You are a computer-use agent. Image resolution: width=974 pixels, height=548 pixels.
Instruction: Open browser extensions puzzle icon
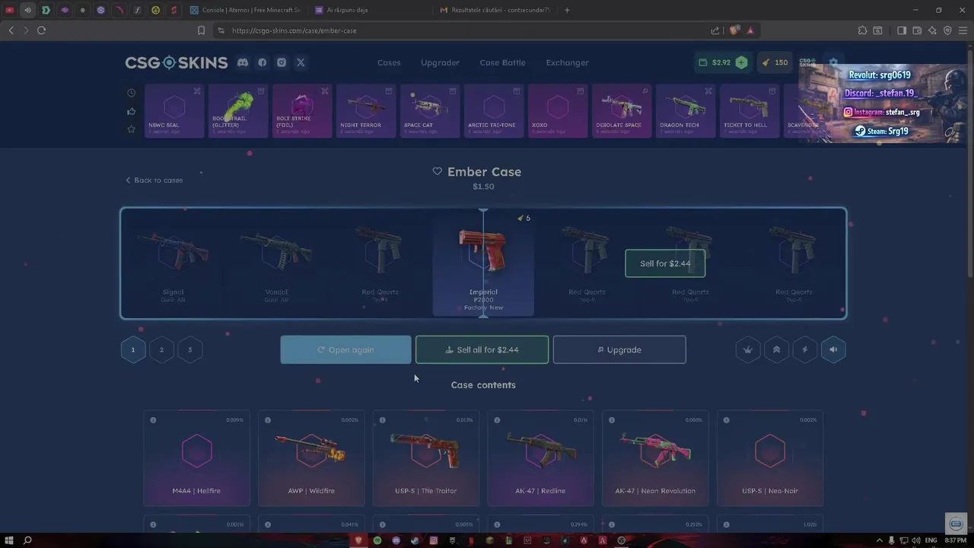click(x=862, y=30)
